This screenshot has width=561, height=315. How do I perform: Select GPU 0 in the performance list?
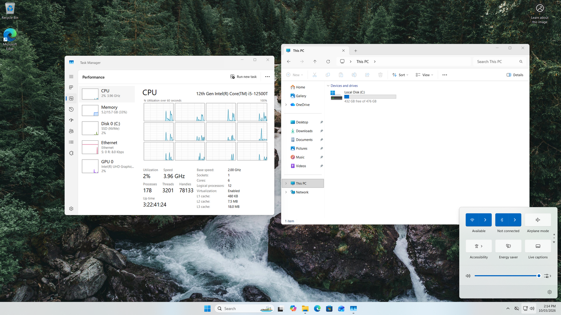107,166
